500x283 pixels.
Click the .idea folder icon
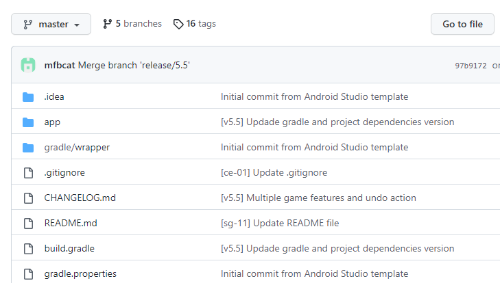click(x=28, y=97)
